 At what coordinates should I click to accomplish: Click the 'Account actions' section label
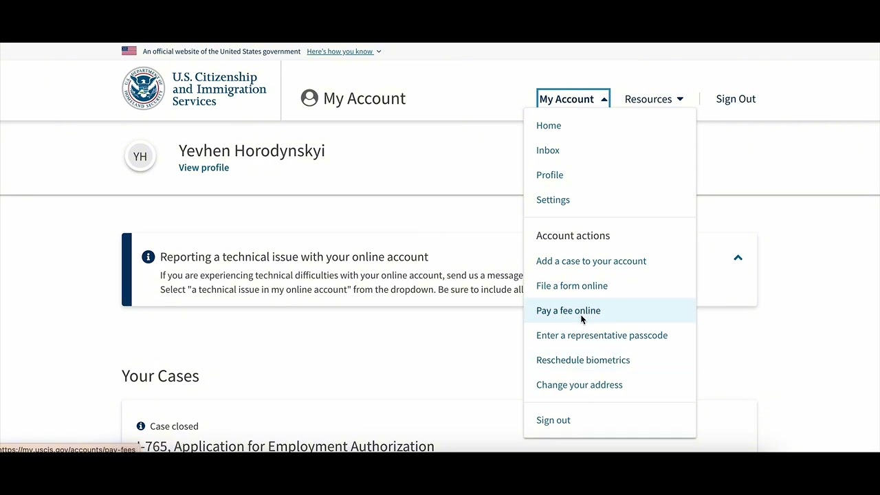click(573, 236)
